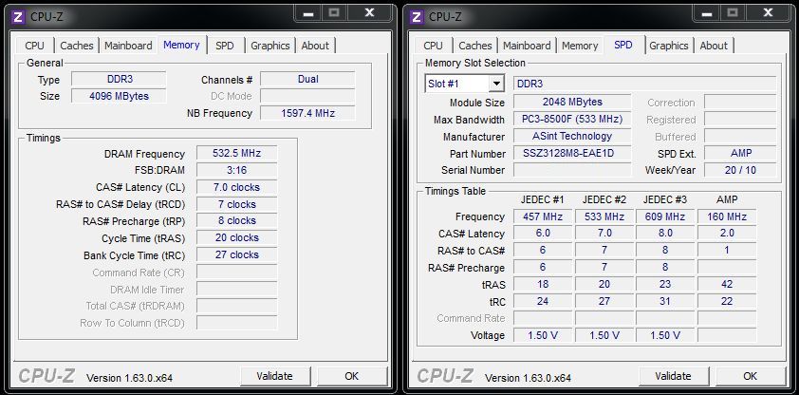Open About tab in left window
The width and height of the screenshot is (799, 395).
point(315,46)
